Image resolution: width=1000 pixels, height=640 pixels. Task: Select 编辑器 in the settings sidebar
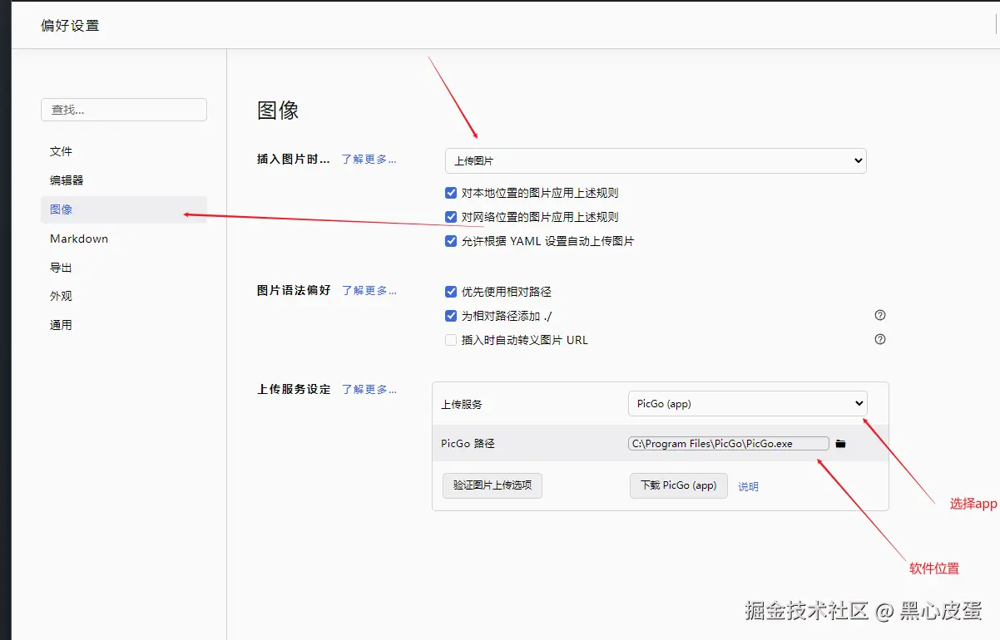click(124, 180)
